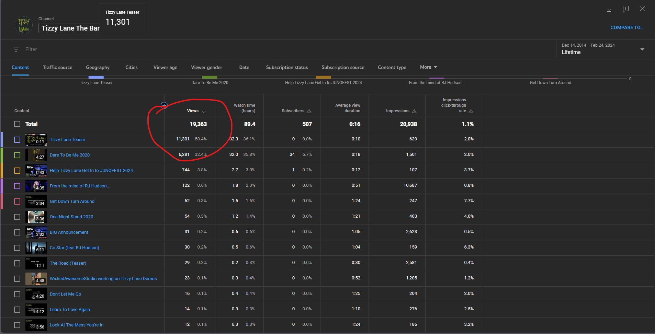Screen dimensions: 655x334
Task: Click the download report icon
Action: pyautogui.click(x=609, y=9)
